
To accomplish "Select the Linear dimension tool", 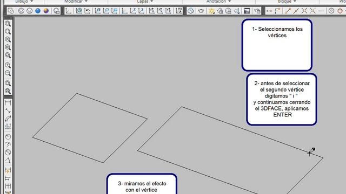I will pyautogui.click(x=8, y=103).
